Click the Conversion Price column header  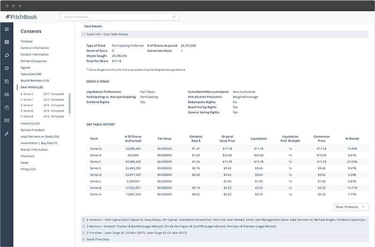point(322,139)
